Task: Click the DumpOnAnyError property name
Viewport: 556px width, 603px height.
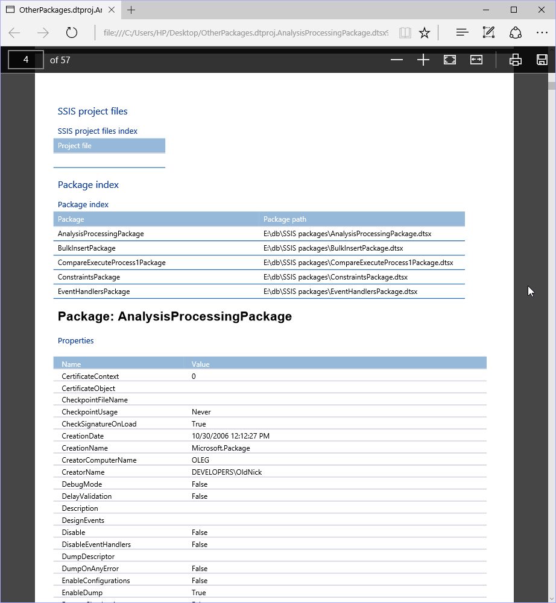Action: click(x=90, y=569)
